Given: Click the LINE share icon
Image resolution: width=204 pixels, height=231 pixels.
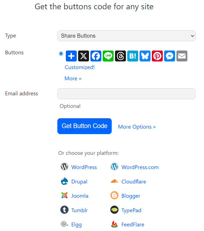Looking at the screenshot, I should [x=108, y=56].
